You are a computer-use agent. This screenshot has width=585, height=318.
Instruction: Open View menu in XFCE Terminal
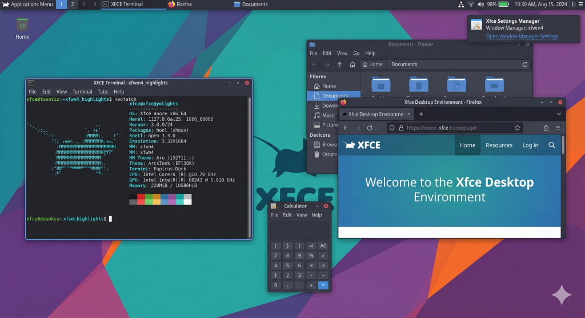point(62,92)
